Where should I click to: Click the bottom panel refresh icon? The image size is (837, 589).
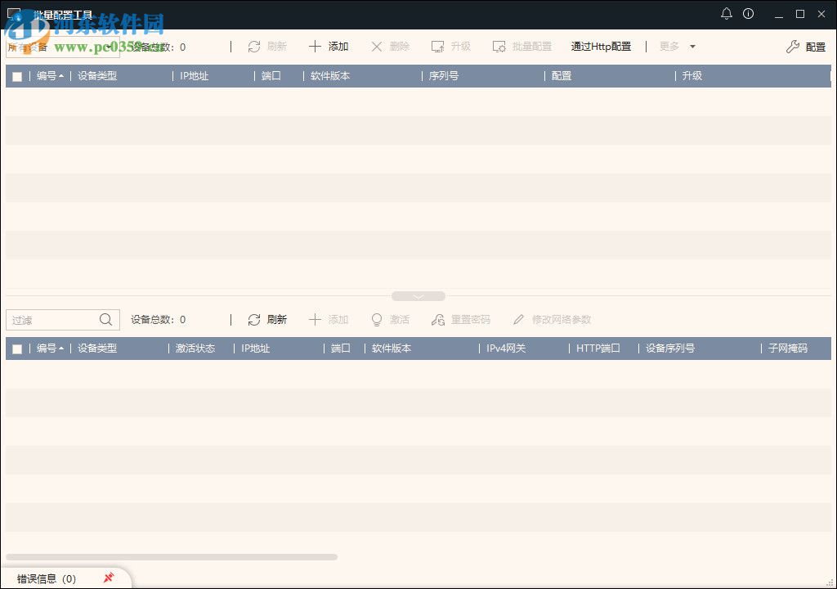[x=254, y=320]
